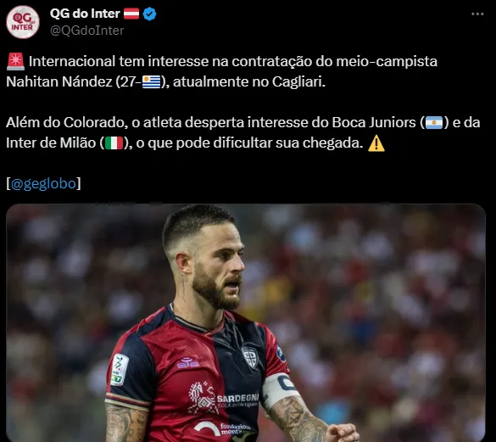The width and height of the screenshot is (496, 442).
Task: Click the red-white flag beside account name
Action: (x=131, y=14)
